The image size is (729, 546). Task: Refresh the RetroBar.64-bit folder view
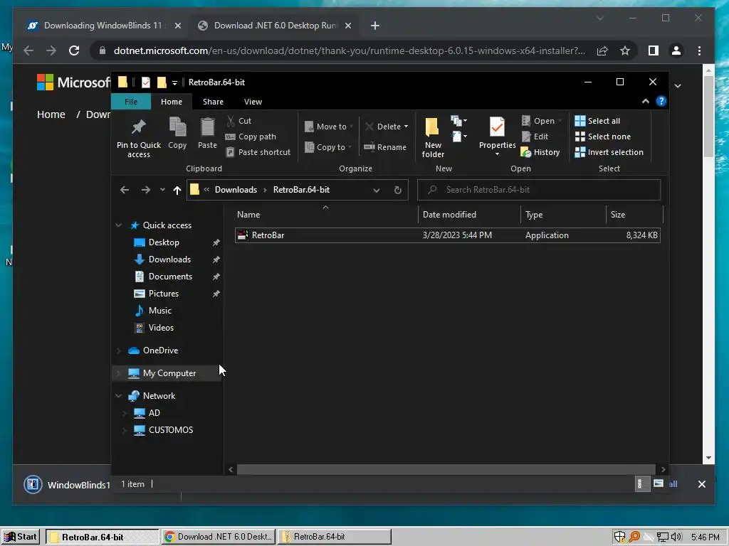click(x=397, y=190)
